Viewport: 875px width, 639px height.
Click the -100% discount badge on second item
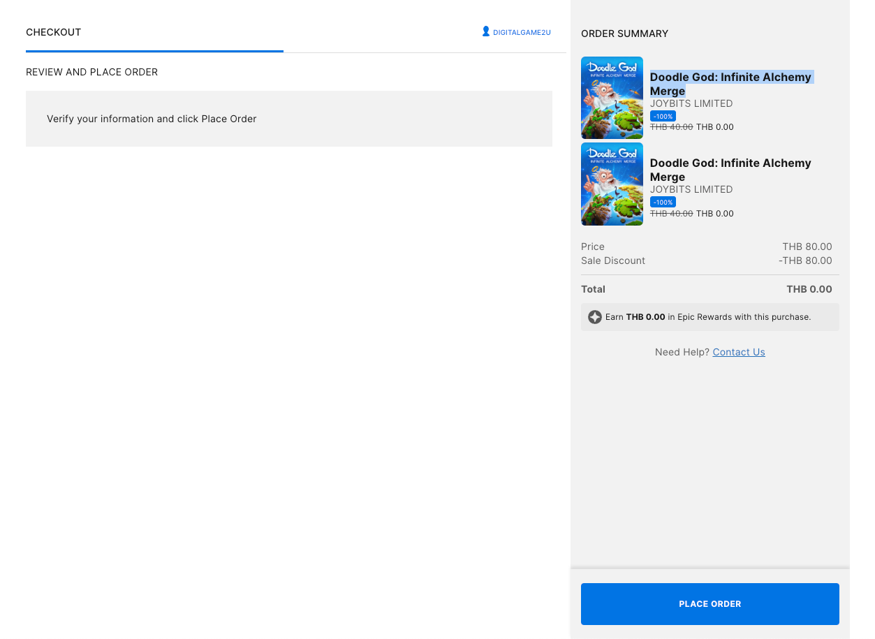(x=663, y=202)
